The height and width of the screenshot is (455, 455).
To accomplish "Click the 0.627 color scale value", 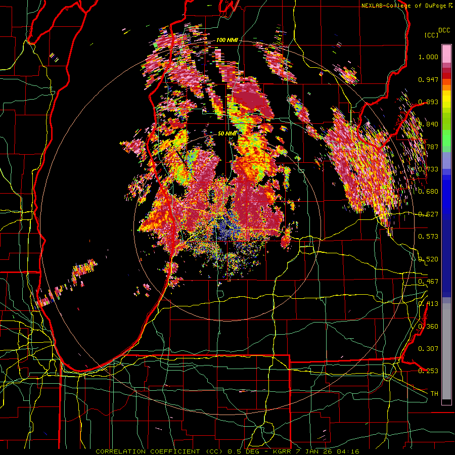I will coord(428,214).
